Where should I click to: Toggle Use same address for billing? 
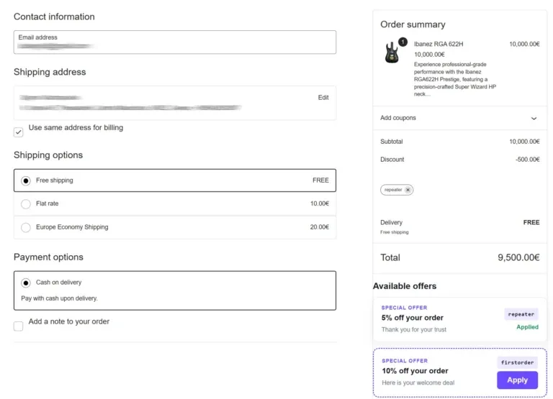18,132
